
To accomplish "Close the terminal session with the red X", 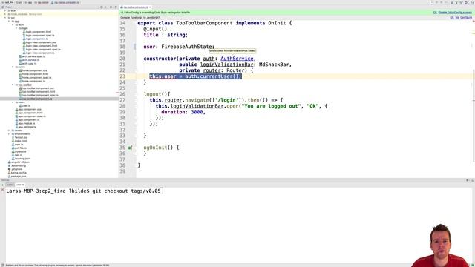I will point(2,190).
